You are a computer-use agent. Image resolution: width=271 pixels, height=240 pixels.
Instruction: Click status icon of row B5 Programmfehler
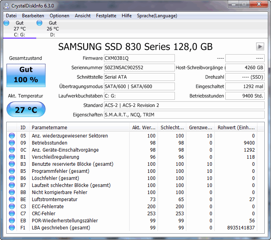(12, 171)
